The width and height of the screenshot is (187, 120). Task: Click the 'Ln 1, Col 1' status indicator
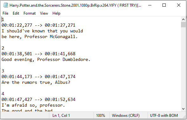click(x=61, y=116)
